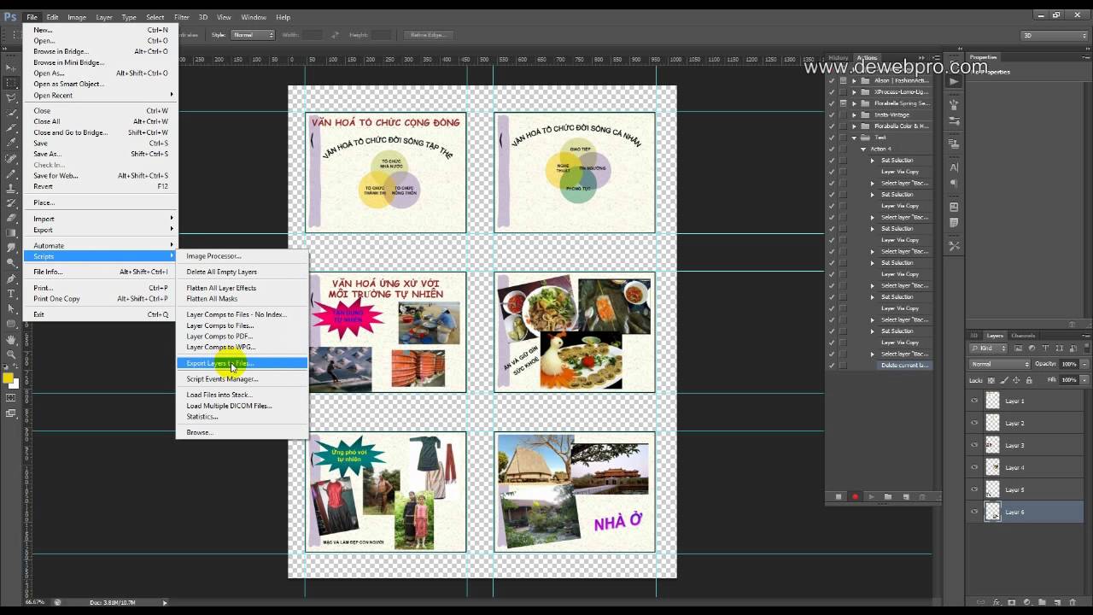Hide Layer 2 visibility eye

tap(974, 423)
